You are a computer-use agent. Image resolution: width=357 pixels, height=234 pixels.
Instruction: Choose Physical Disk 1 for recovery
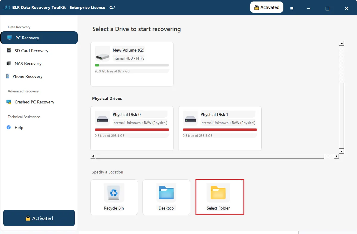tap(220, 128)
